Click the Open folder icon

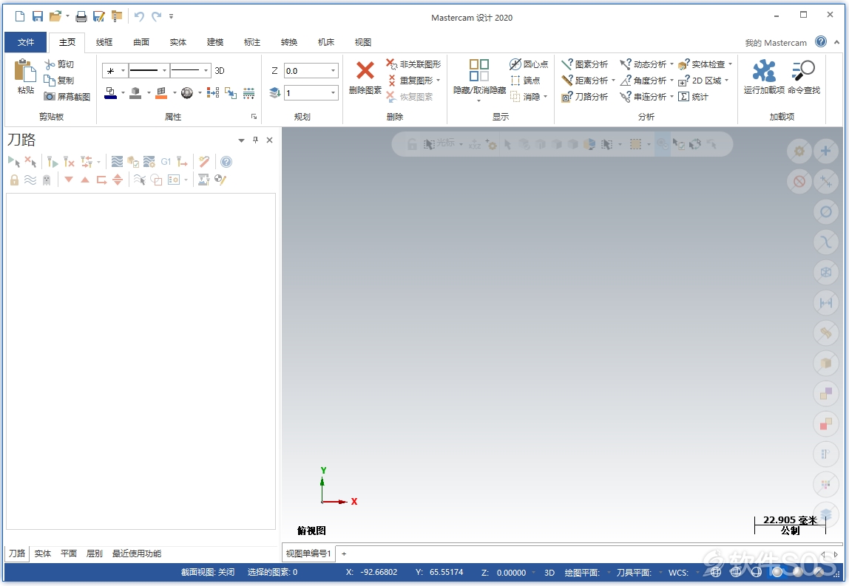(55, 16)
